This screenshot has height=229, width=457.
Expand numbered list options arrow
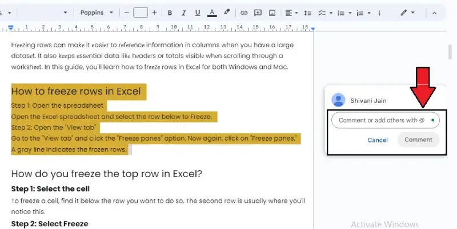[x=369, y=13]
